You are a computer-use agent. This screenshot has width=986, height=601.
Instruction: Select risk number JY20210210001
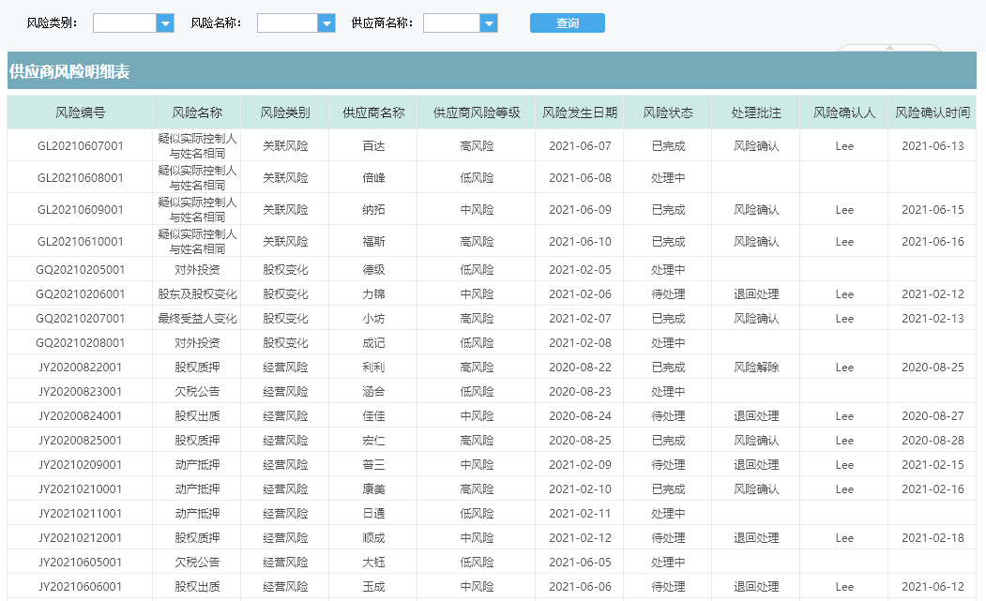(x=80, y=489)
